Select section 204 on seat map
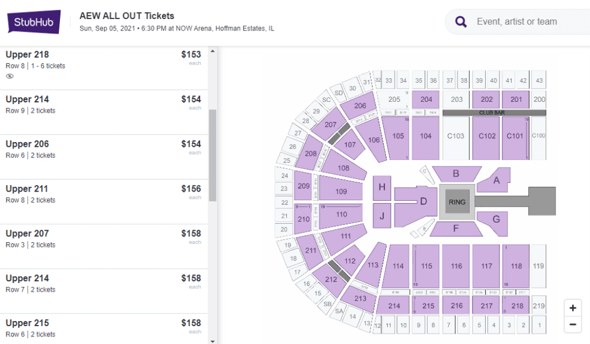 coord(426,100)
